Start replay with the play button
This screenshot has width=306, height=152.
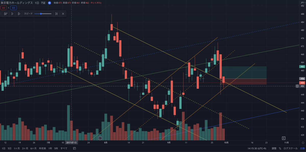click(x=12, y=14)
